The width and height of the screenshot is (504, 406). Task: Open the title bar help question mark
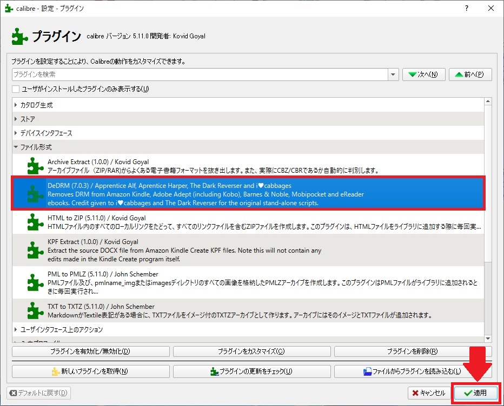[466, 8]
